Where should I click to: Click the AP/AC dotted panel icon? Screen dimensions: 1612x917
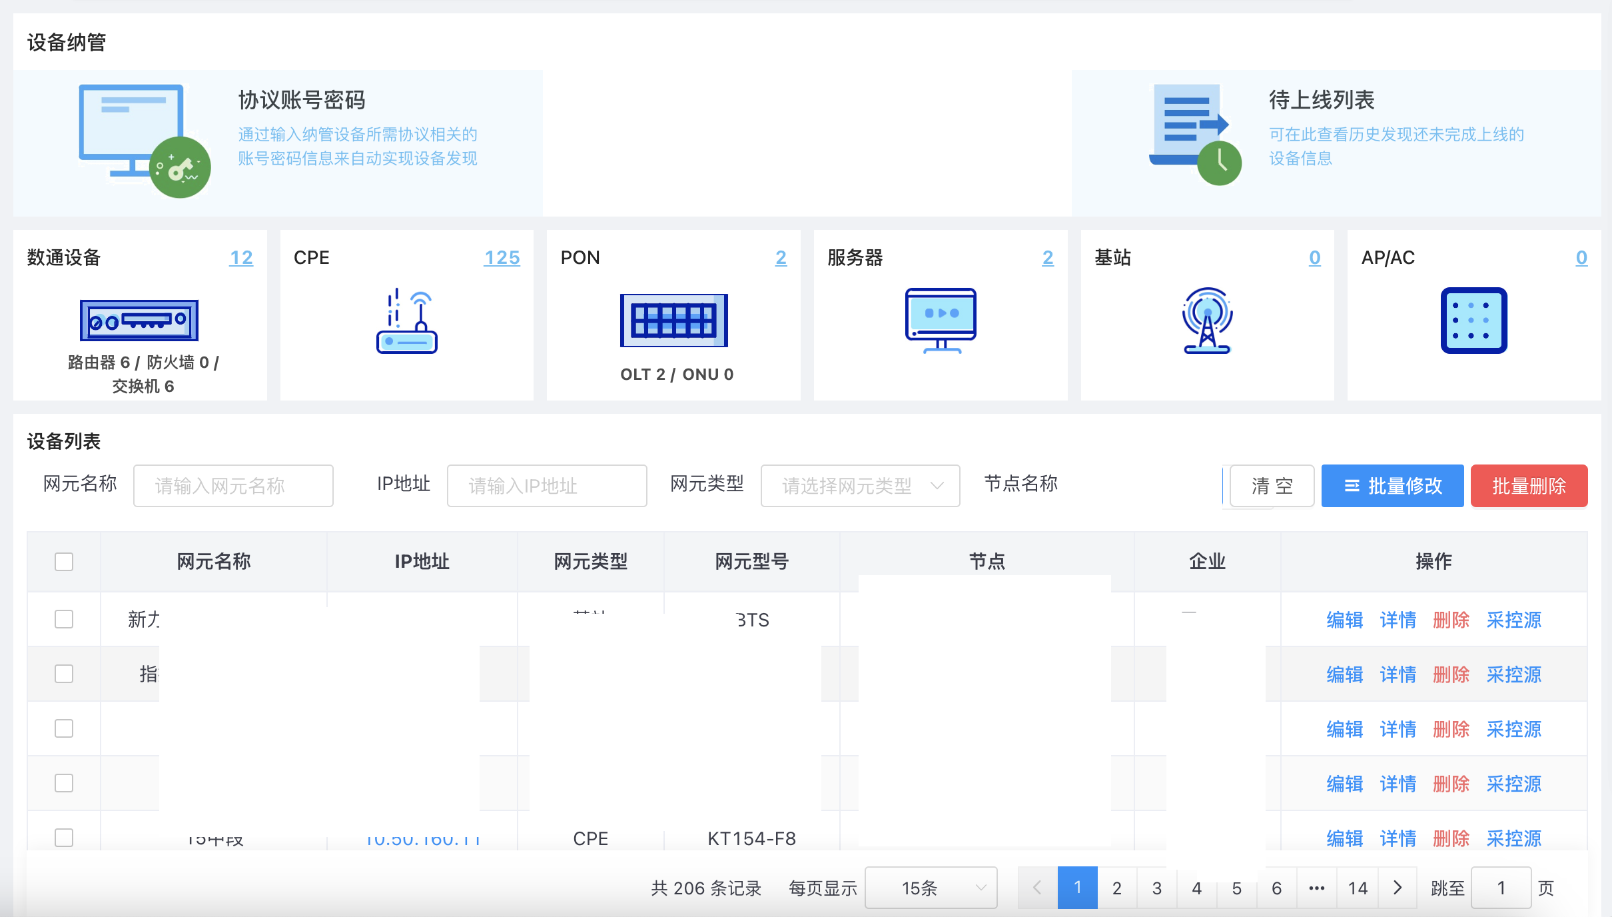click(x=1473, y=321)
